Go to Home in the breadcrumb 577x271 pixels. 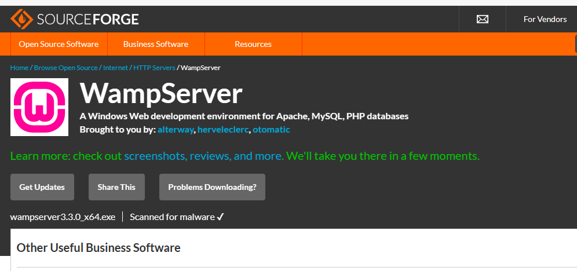click(x=19, y=68)
